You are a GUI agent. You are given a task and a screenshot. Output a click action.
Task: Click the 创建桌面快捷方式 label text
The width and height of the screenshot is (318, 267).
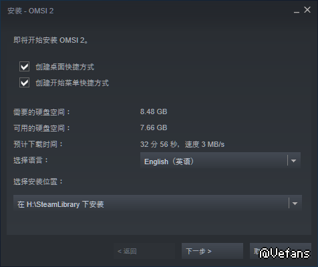coord(65,67)
